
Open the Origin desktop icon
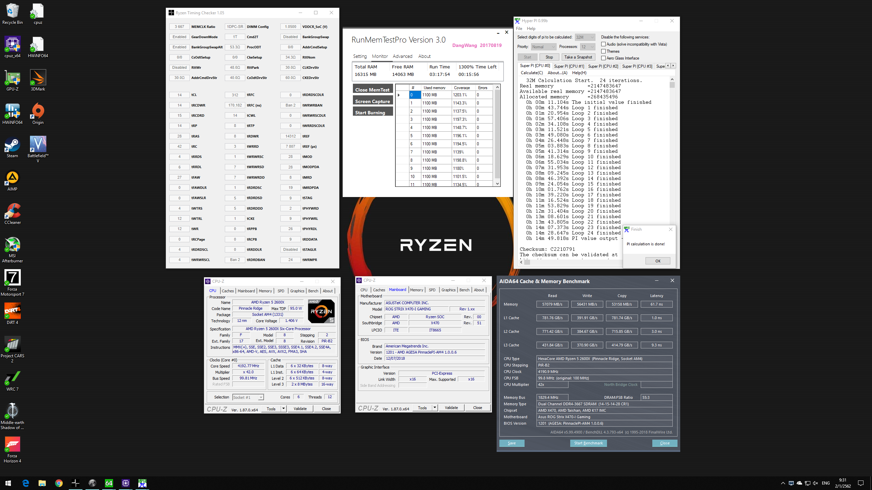[x=38, y=114]
